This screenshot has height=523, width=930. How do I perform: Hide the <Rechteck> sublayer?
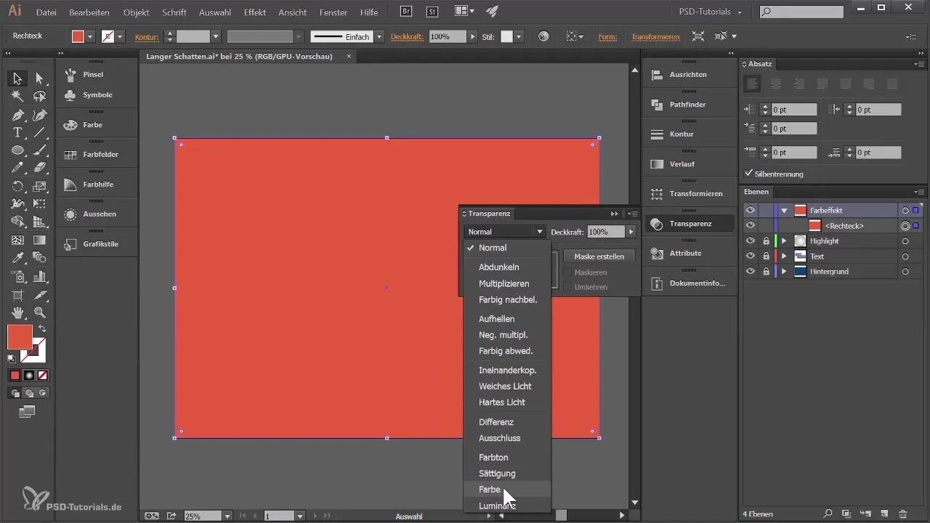pos(751,225)
